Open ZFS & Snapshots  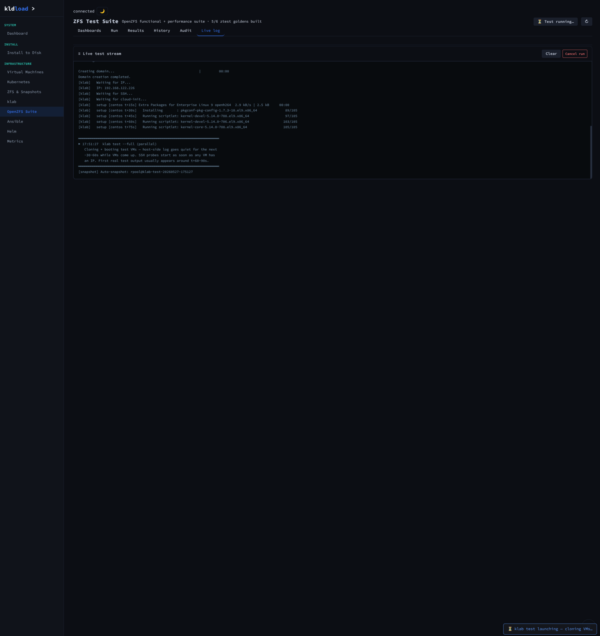tap(32, 92)
